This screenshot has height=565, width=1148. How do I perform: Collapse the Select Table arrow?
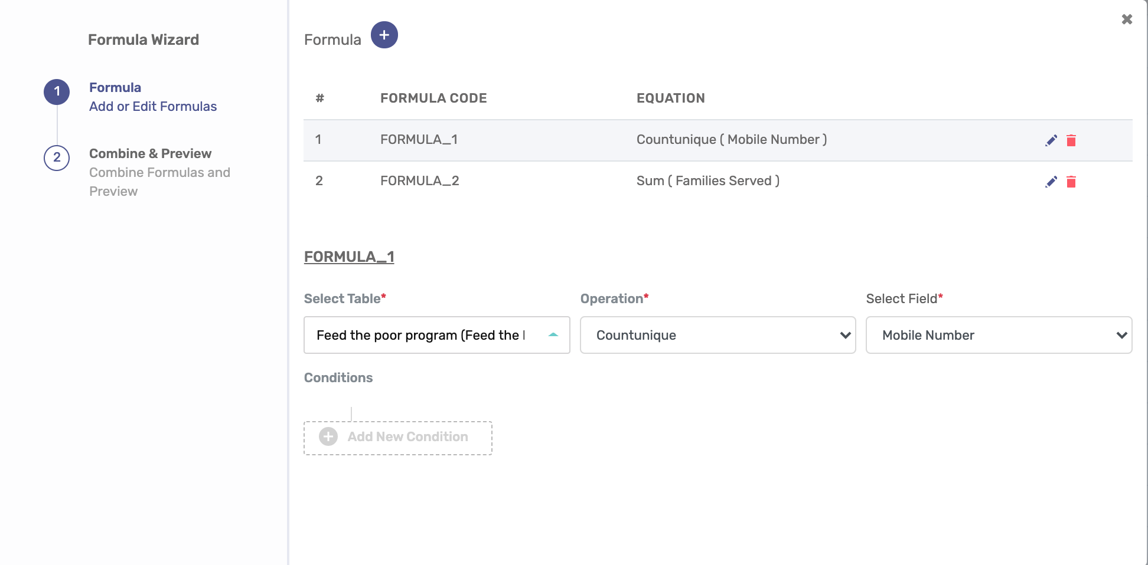(553, 335)
